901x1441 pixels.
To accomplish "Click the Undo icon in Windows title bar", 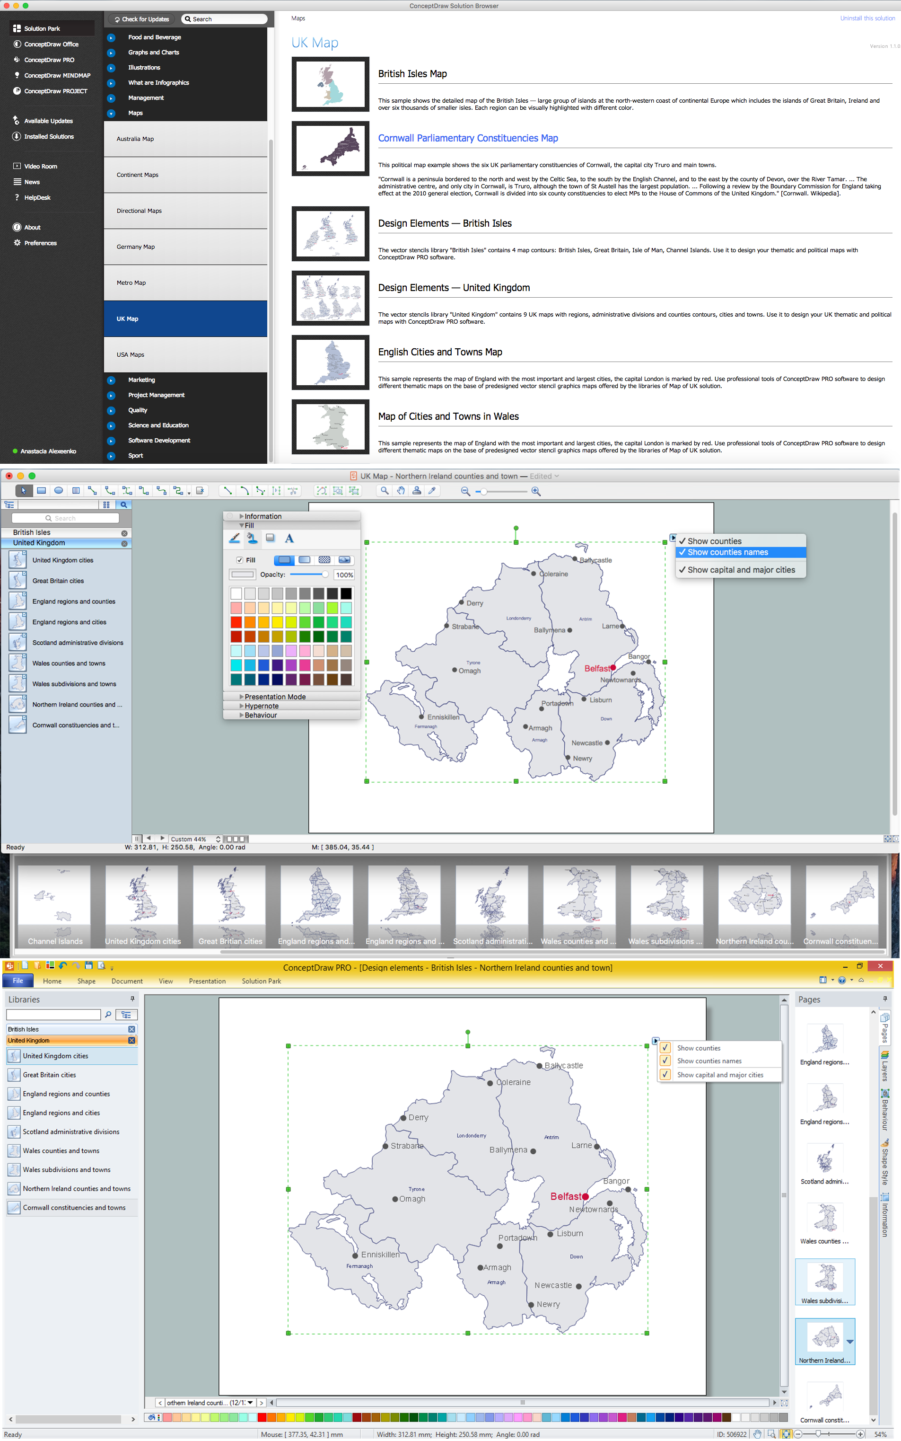I will (x=63, y=965).
